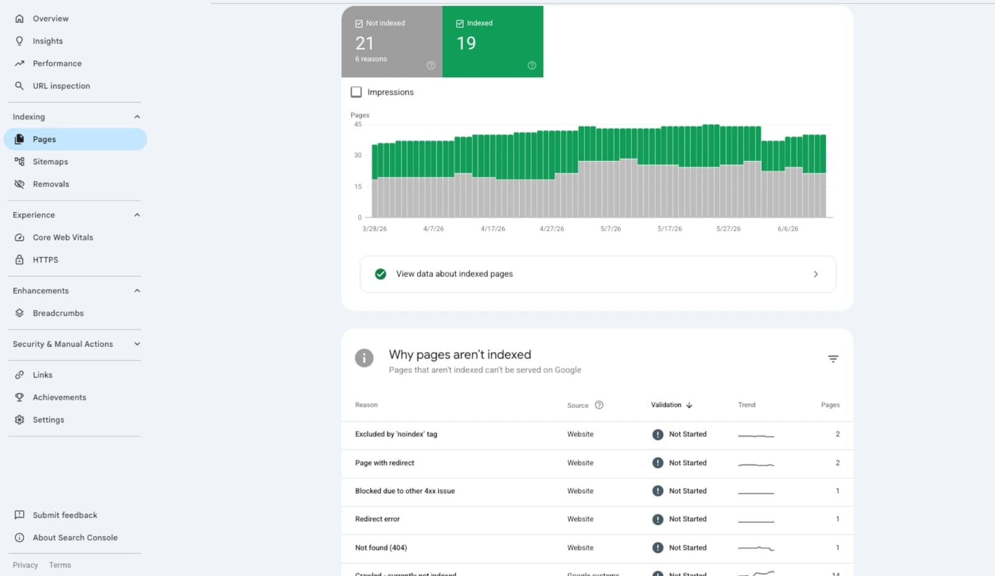Expand Security & Manual Actions section

[x=137, y=344]
